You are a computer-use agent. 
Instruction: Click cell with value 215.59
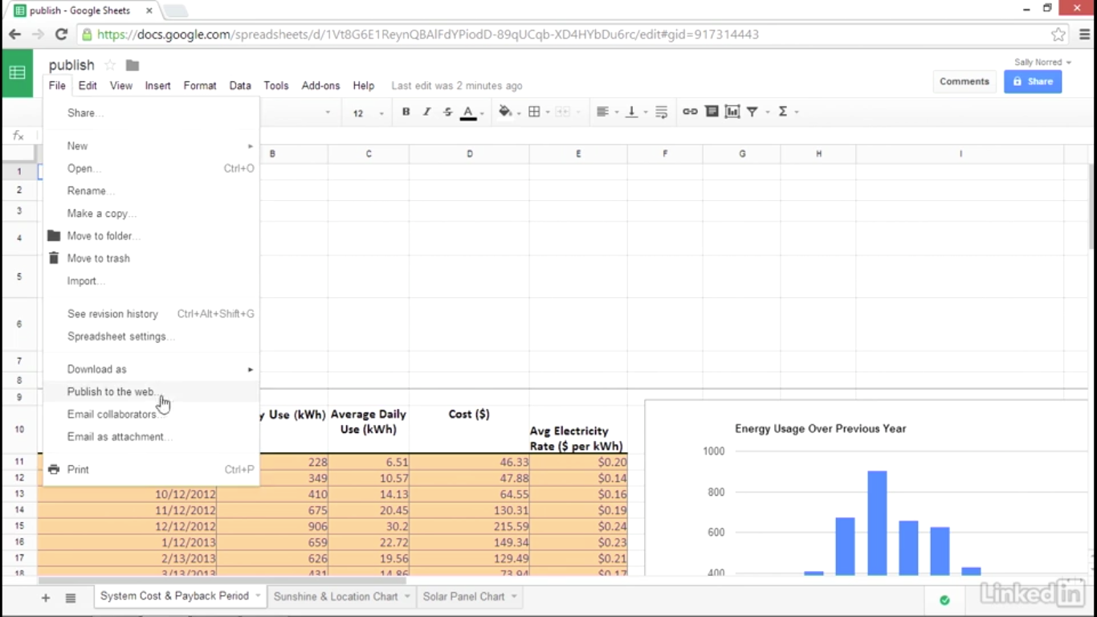click(x=470, y=526)
